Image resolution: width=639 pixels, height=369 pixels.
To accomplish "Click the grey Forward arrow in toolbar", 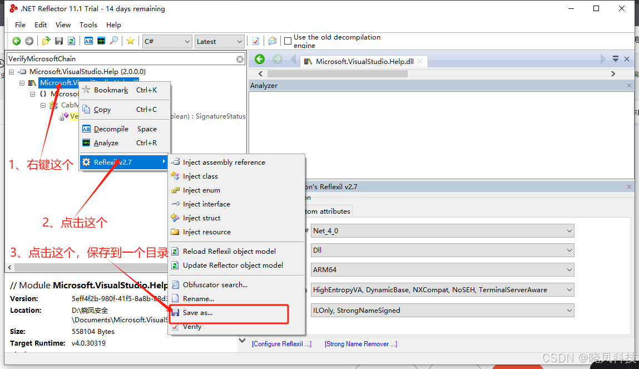I will [x=29, y=41].
